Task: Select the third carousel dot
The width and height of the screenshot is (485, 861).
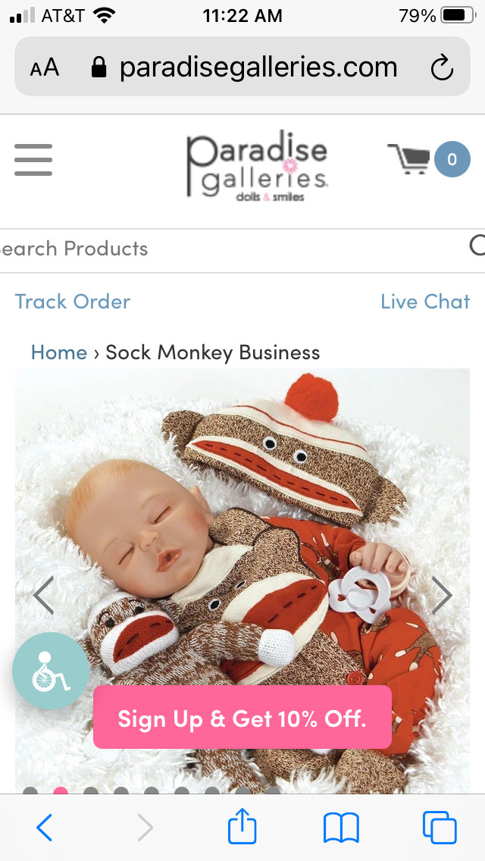Action: click(x=91, y=792)
